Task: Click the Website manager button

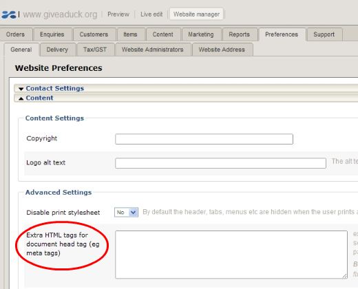Action: coord(196,14)
